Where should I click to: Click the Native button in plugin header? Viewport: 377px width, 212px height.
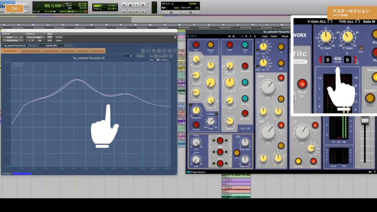(x=59, y=40)
